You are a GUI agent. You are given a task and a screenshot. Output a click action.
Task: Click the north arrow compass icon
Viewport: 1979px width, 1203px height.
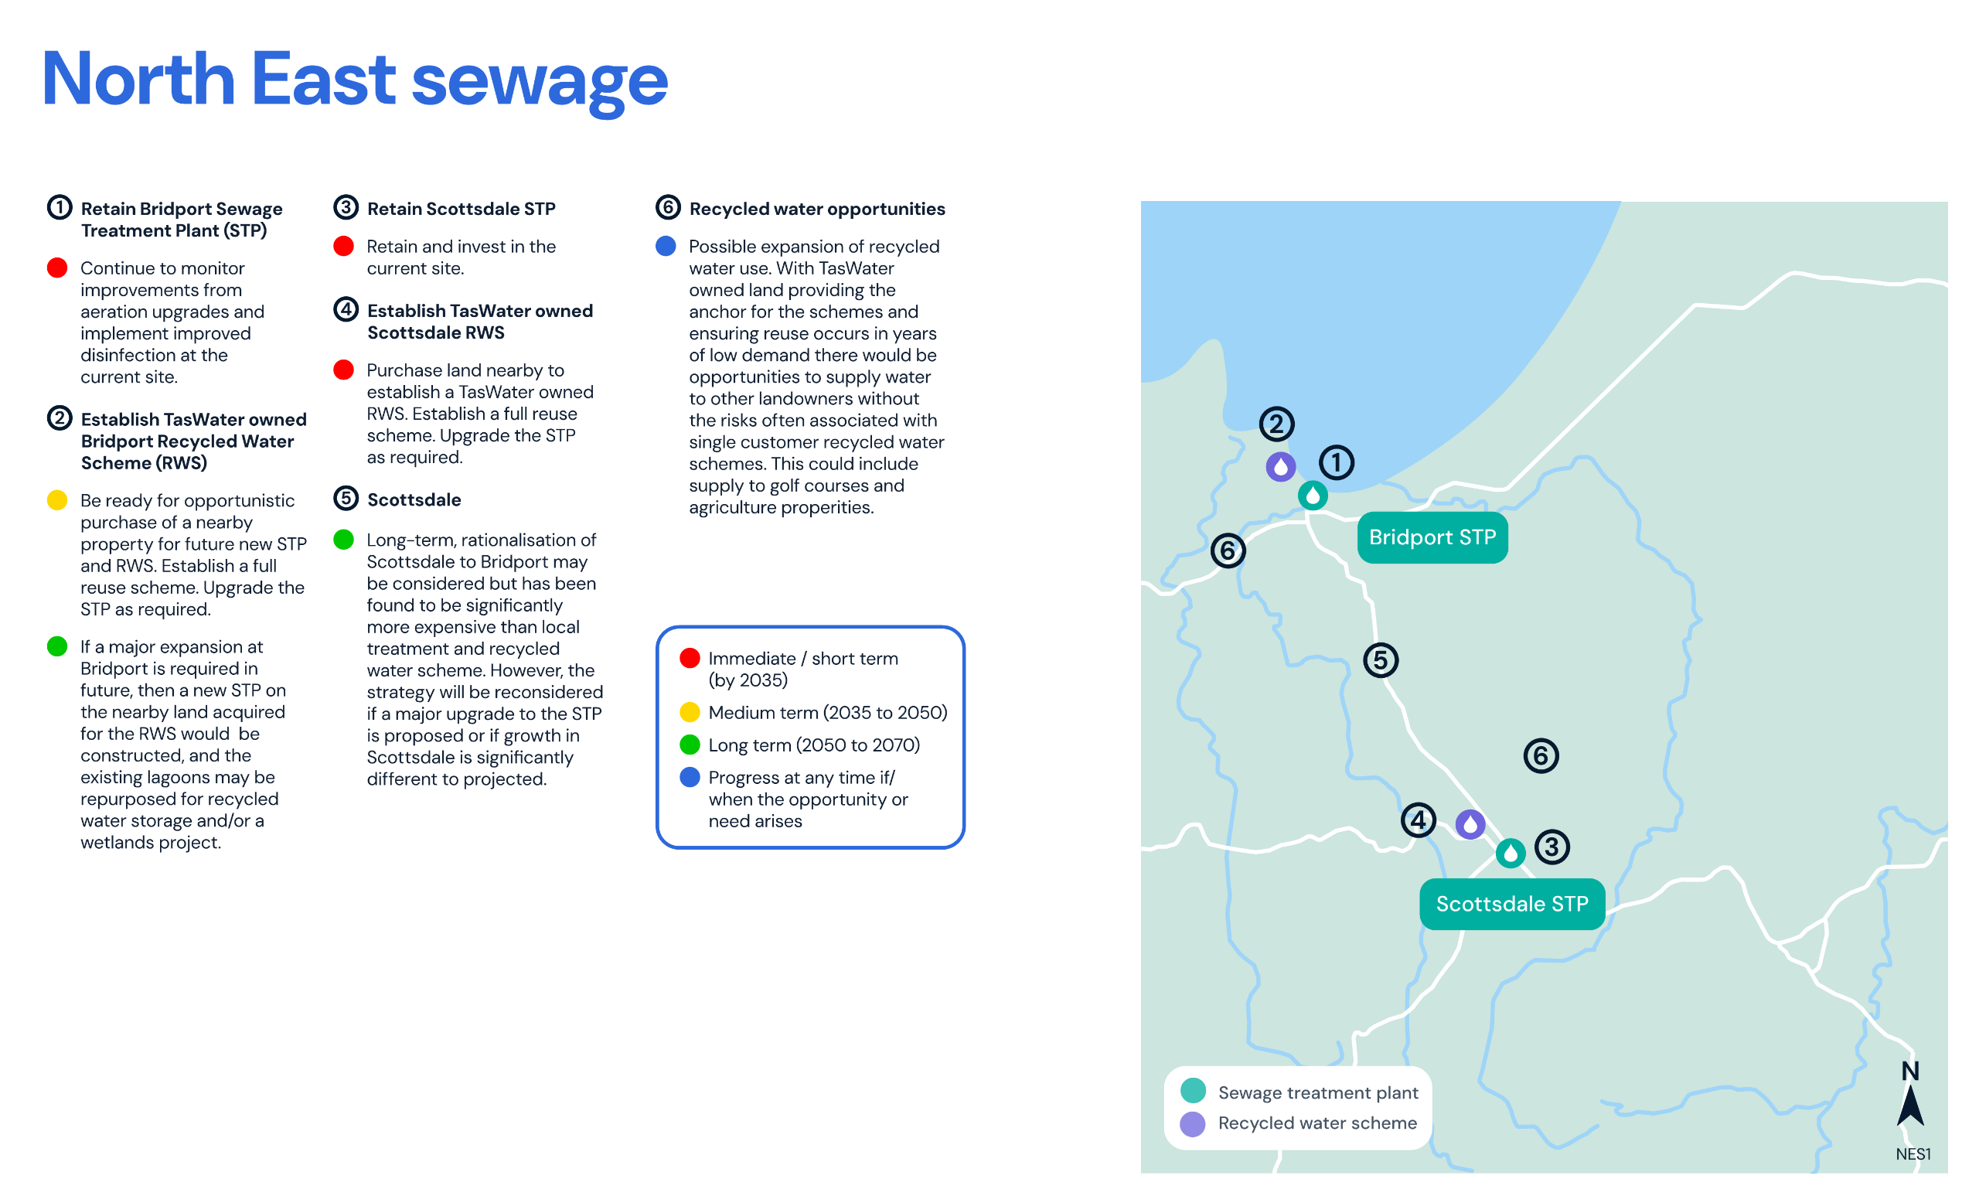tap(1910, 1103)
